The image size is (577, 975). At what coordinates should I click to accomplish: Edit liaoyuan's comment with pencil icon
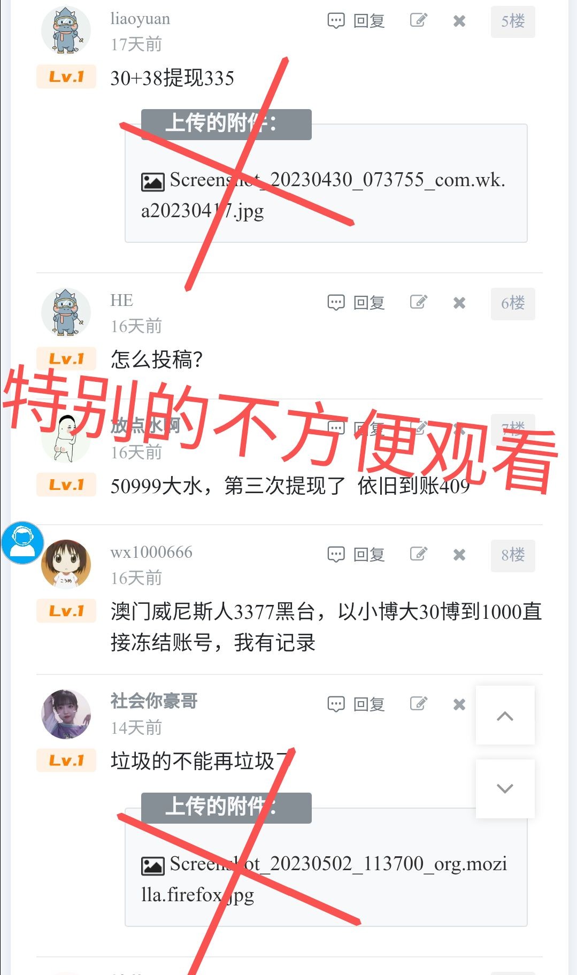(x=419, y=21)
